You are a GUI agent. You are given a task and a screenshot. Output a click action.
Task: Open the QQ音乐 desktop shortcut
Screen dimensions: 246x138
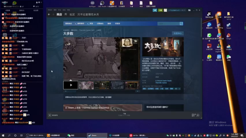tap(209, 58)
